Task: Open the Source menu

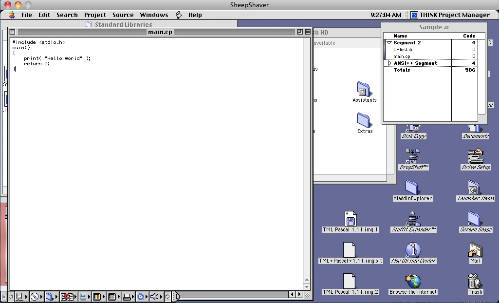Action: [x=123, y=15]
